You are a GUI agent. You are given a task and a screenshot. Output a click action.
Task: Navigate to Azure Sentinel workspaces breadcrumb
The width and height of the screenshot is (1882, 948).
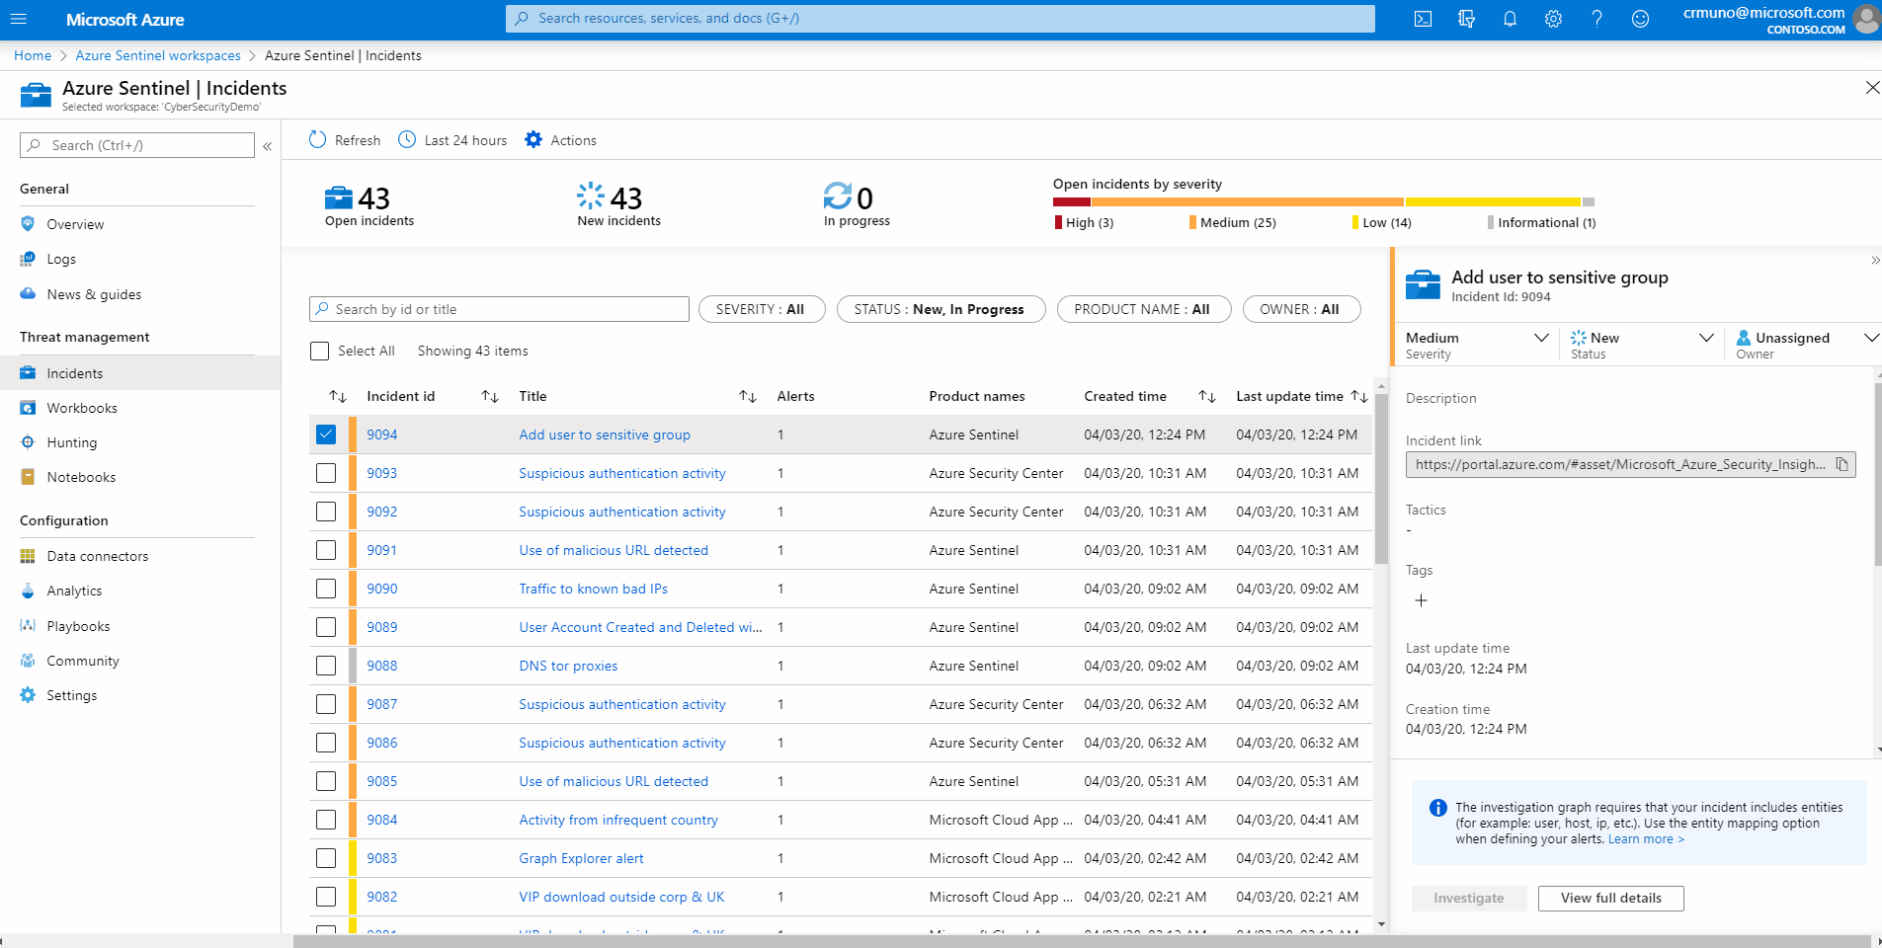coord(157,55)
